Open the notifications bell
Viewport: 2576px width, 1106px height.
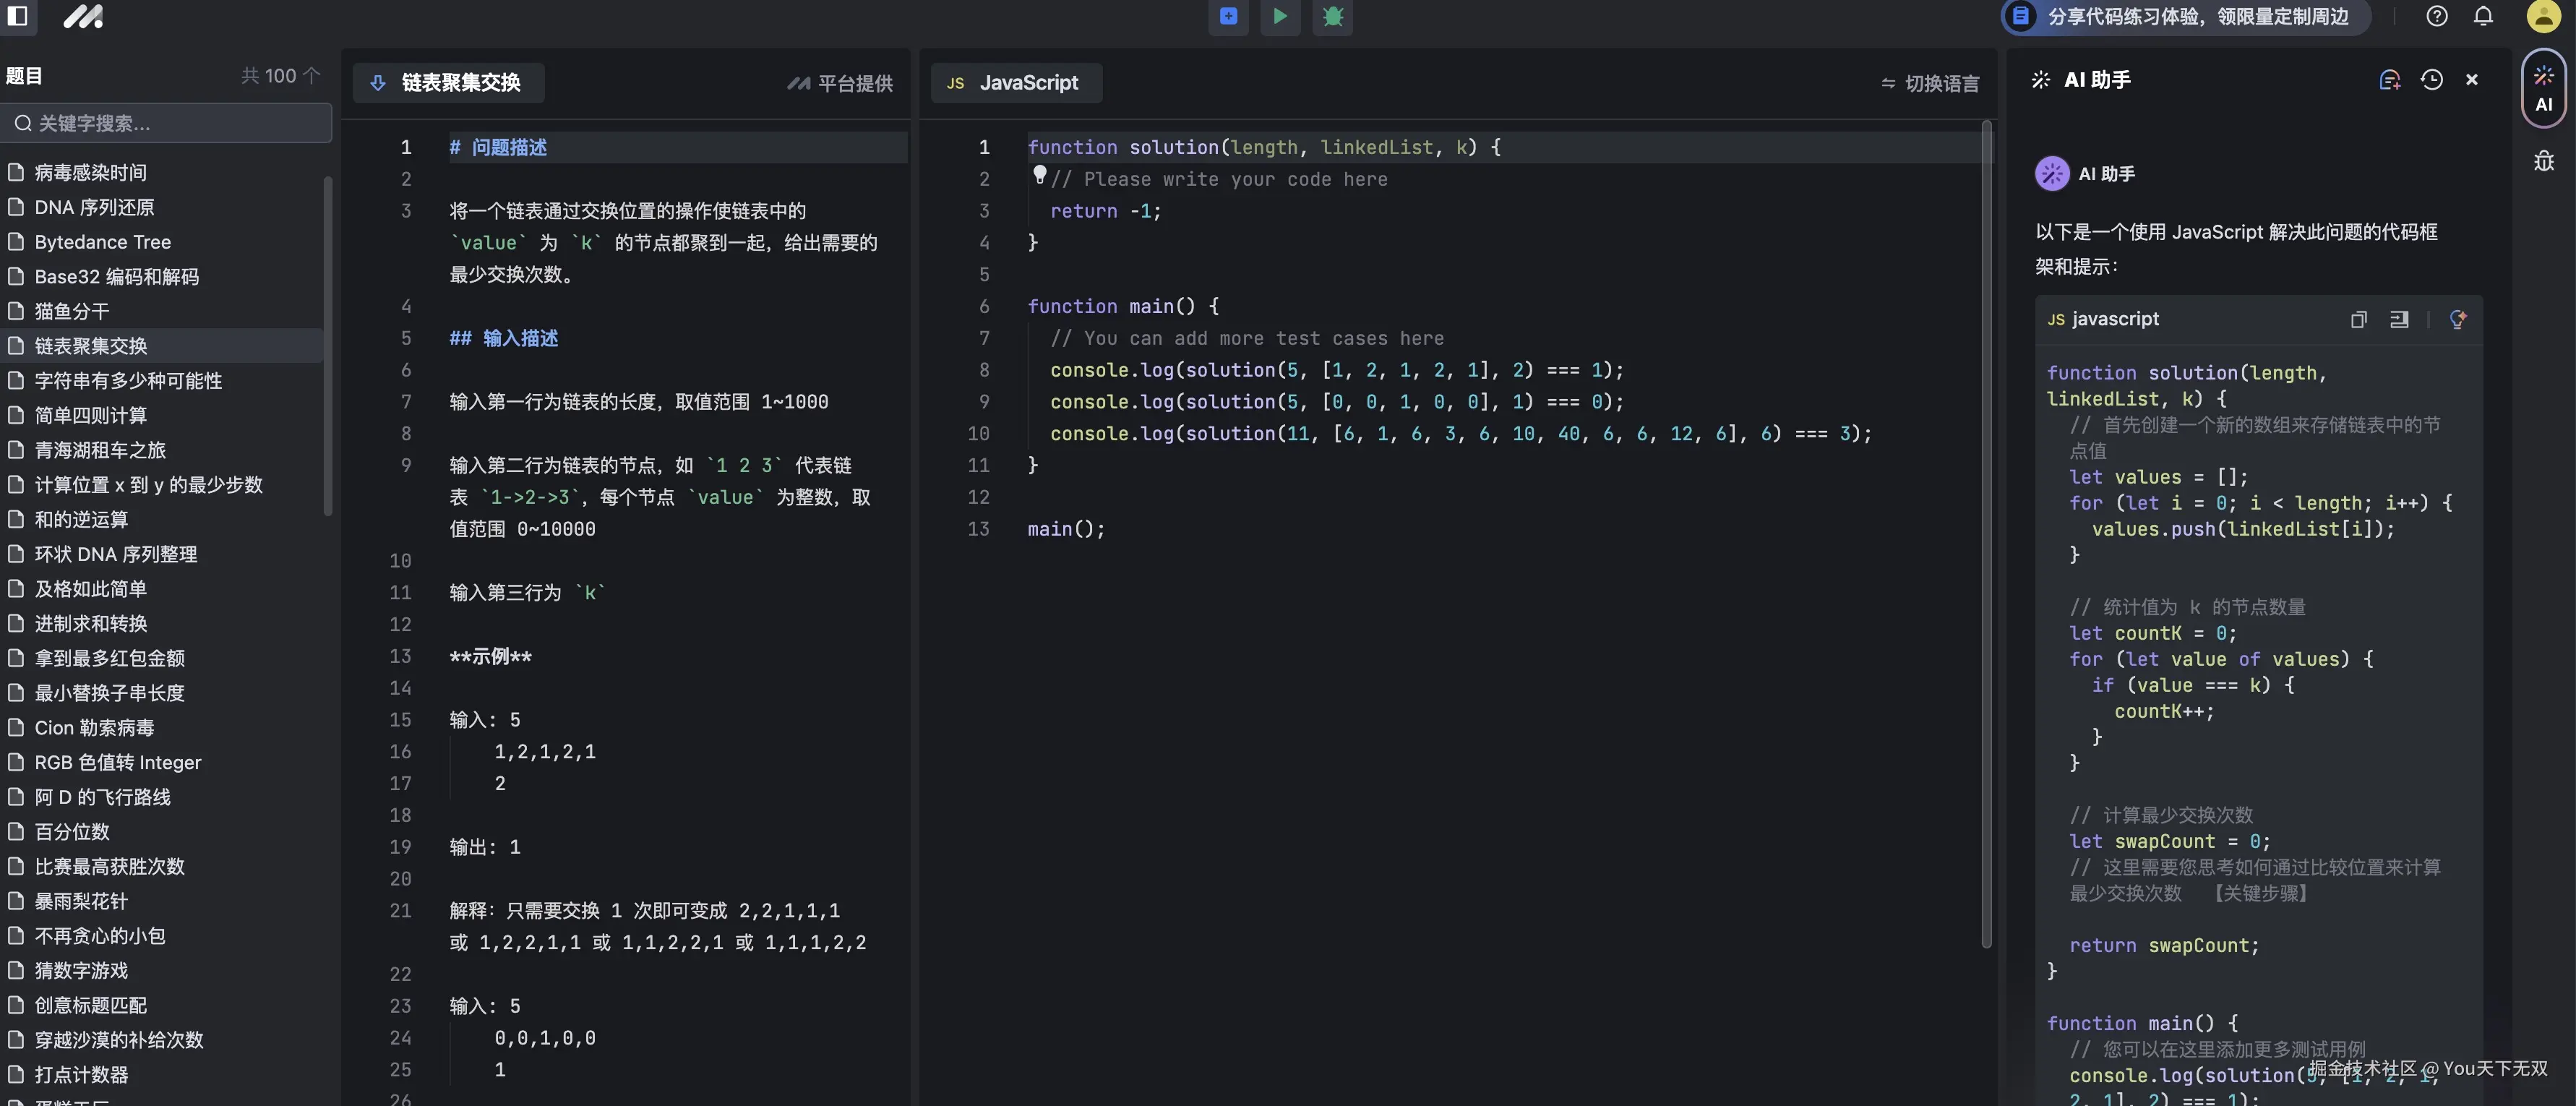click(2484, 16)
